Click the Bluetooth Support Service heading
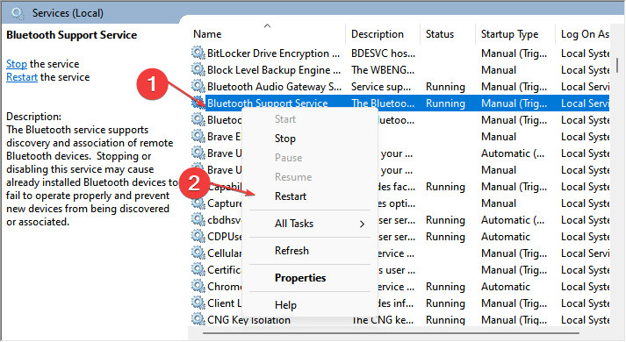This screenshot has width=626, height=342. pyautogui.click(x=71, y=35)
